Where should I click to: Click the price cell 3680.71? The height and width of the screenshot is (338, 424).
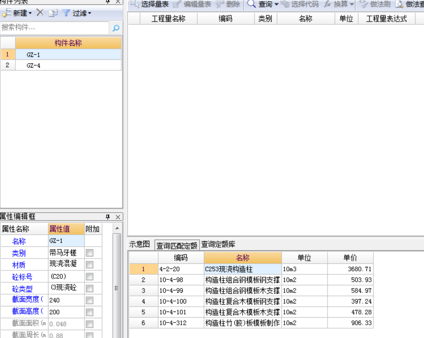point(350,269)
